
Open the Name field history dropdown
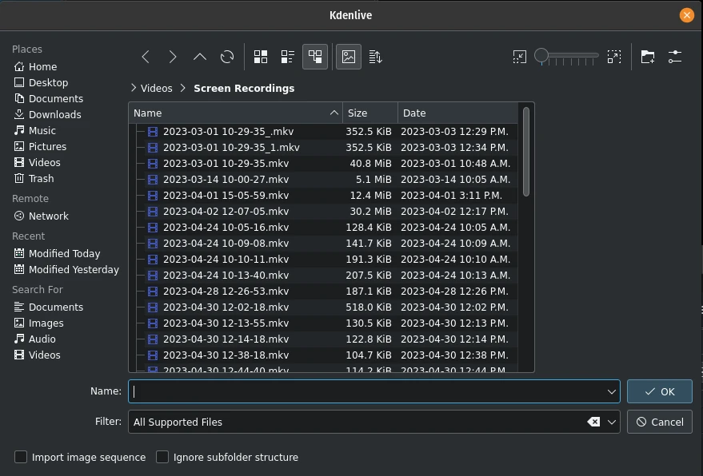[x=612, y=392]
